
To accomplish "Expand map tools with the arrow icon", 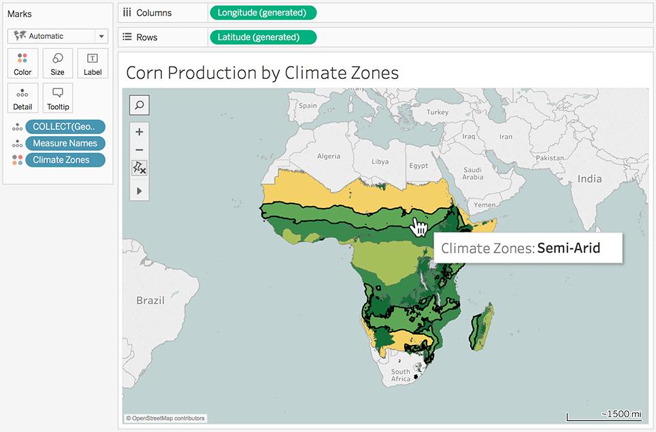I will tap(140, 191).
